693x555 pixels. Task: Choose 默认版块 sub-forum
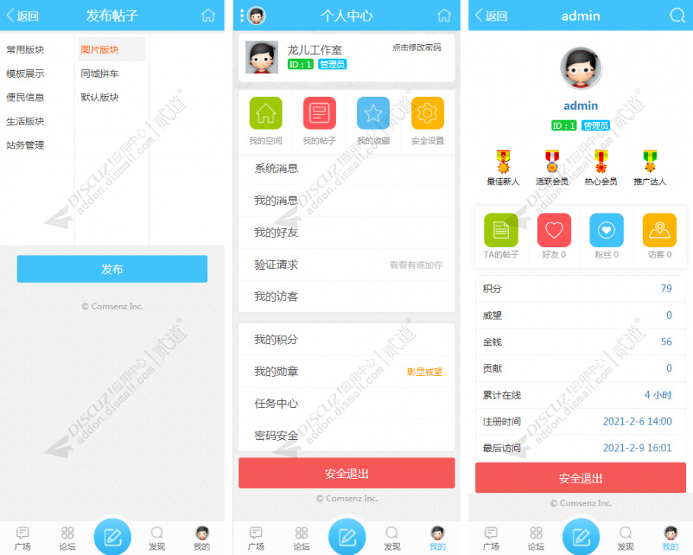pos(100,98)
